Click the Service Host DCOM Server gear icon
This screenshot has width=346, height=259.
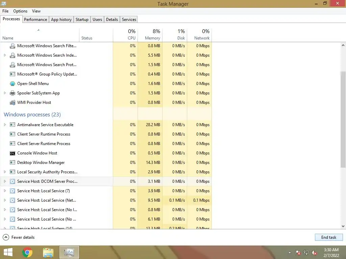pos(13,181)
